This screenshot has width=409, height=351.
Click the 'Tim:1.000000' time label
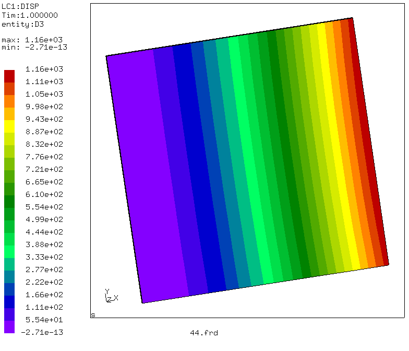[x=30, y=15]
